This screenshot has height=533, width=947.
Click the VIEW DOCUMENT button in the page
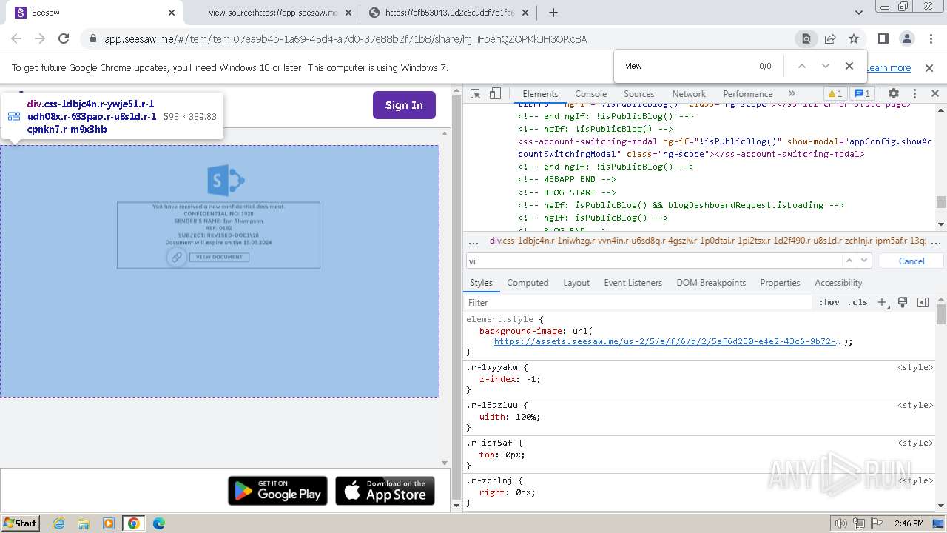click(x=219, y=257)
